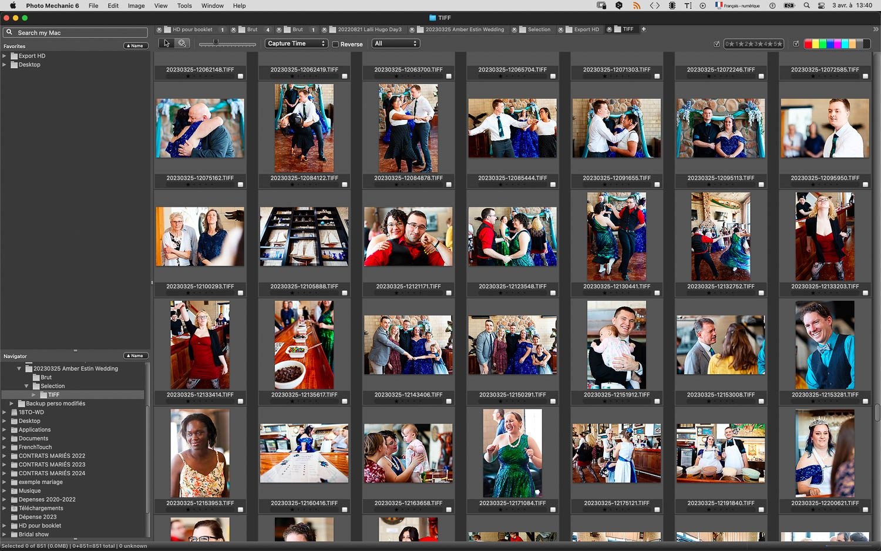Viewport: 881px width, 551px height.
Task: Open the Apple menu
Action: coord(12,5)
